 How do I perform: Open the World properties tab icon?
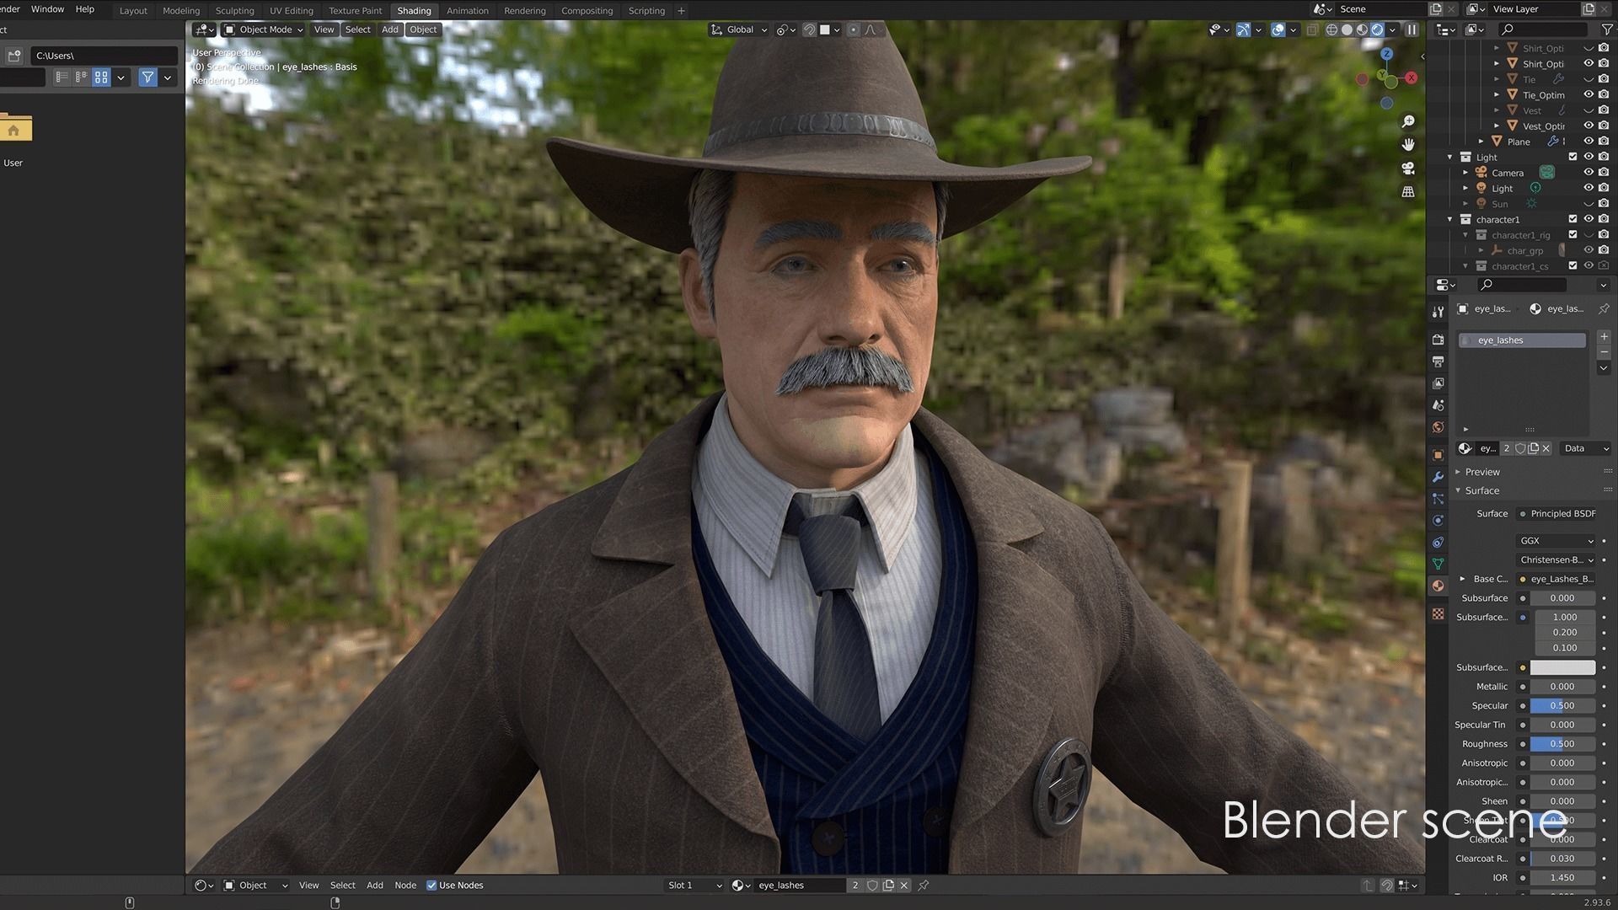[x=1438, y=427]
